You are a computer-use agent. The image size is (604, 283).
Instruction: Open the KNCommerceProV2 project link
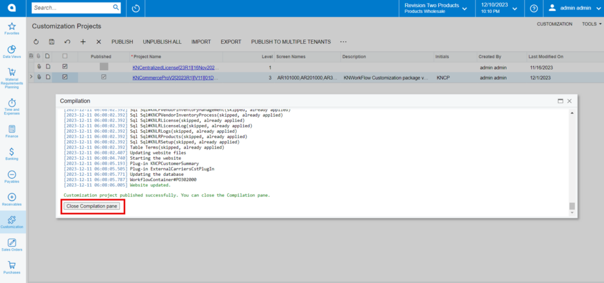176,77
